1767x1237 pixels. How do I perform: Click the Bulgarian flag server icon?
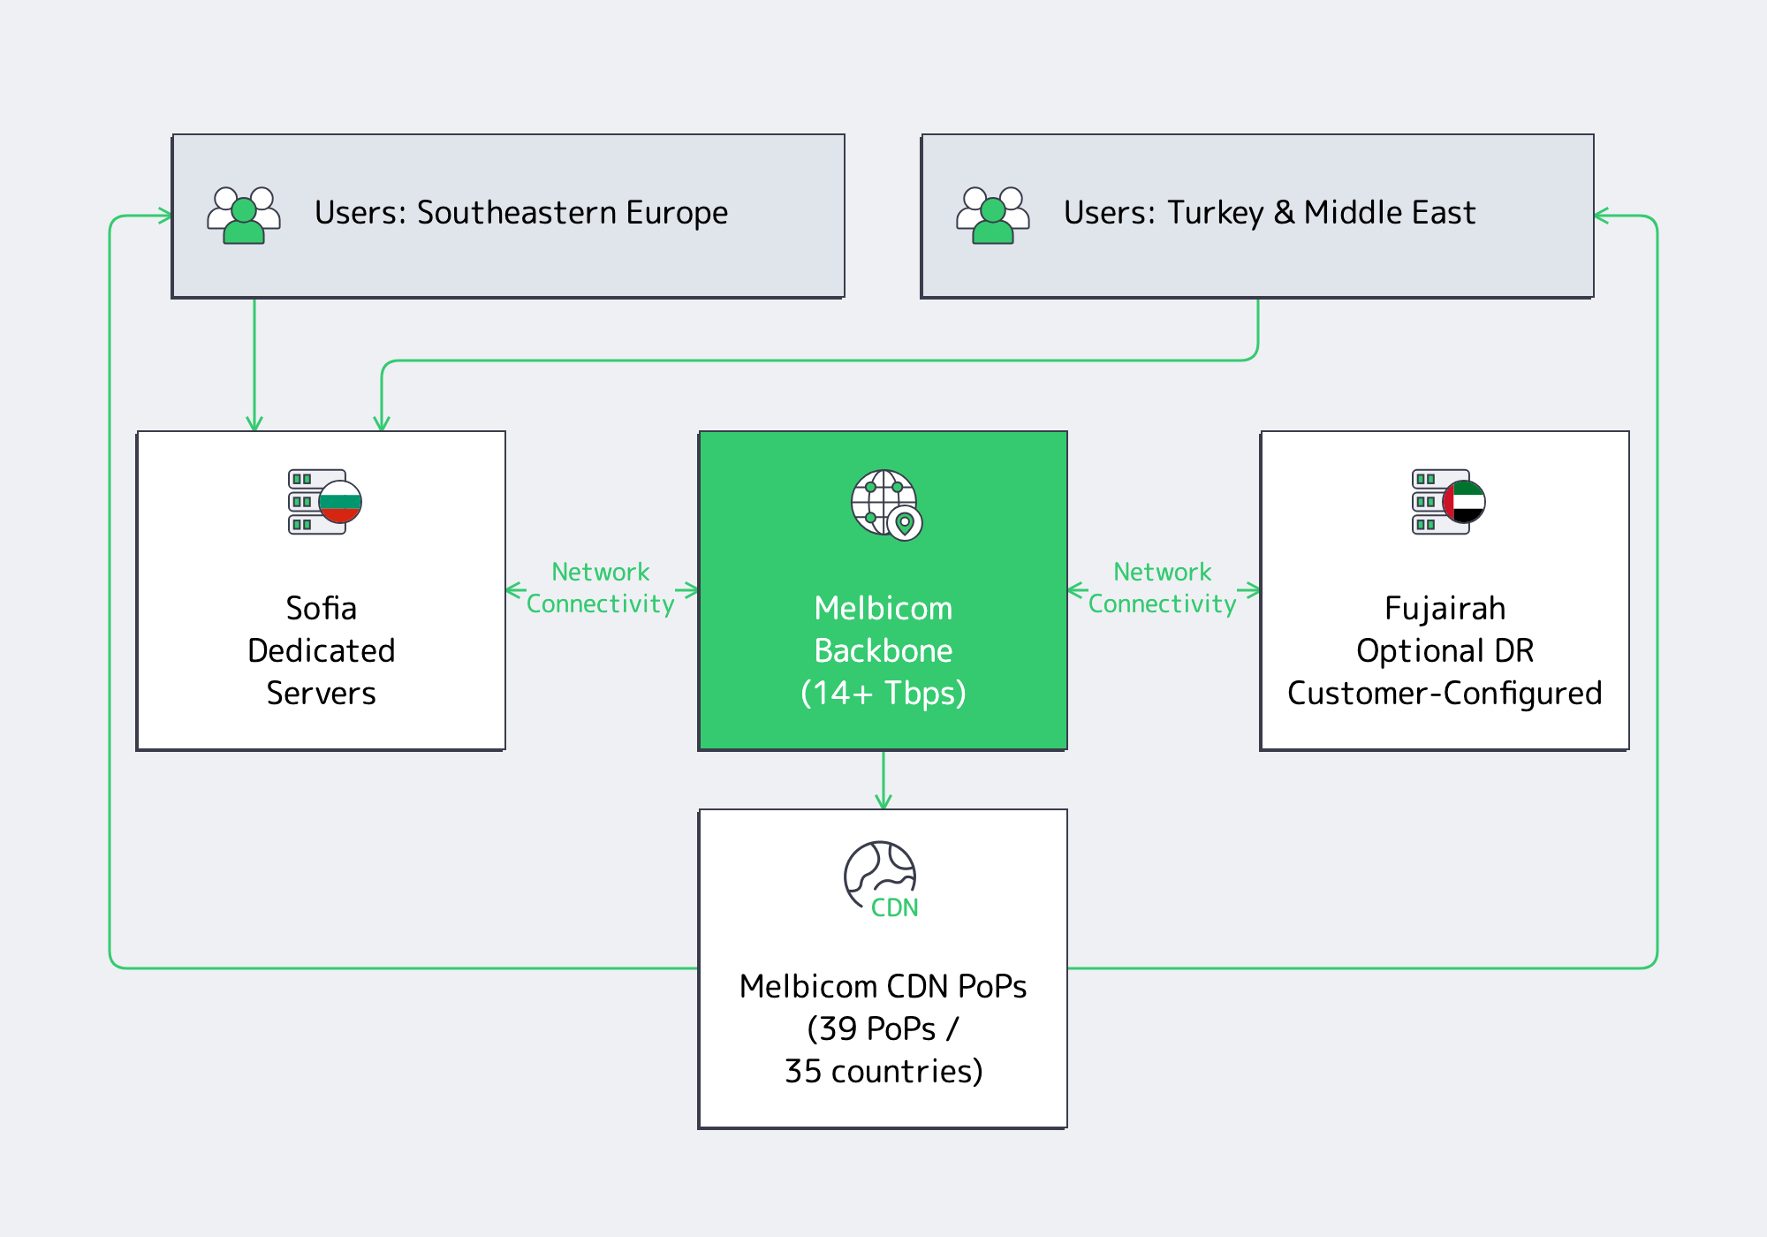tap(324, 502)
